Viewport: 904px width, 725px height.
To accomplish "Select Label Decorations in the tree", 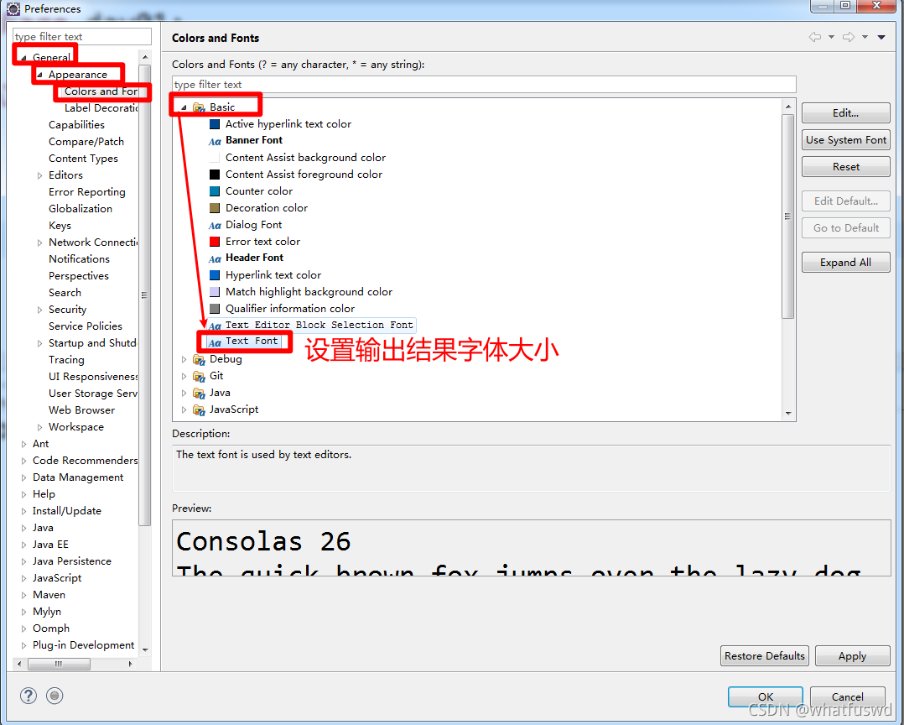I will [x=101, y=108].
